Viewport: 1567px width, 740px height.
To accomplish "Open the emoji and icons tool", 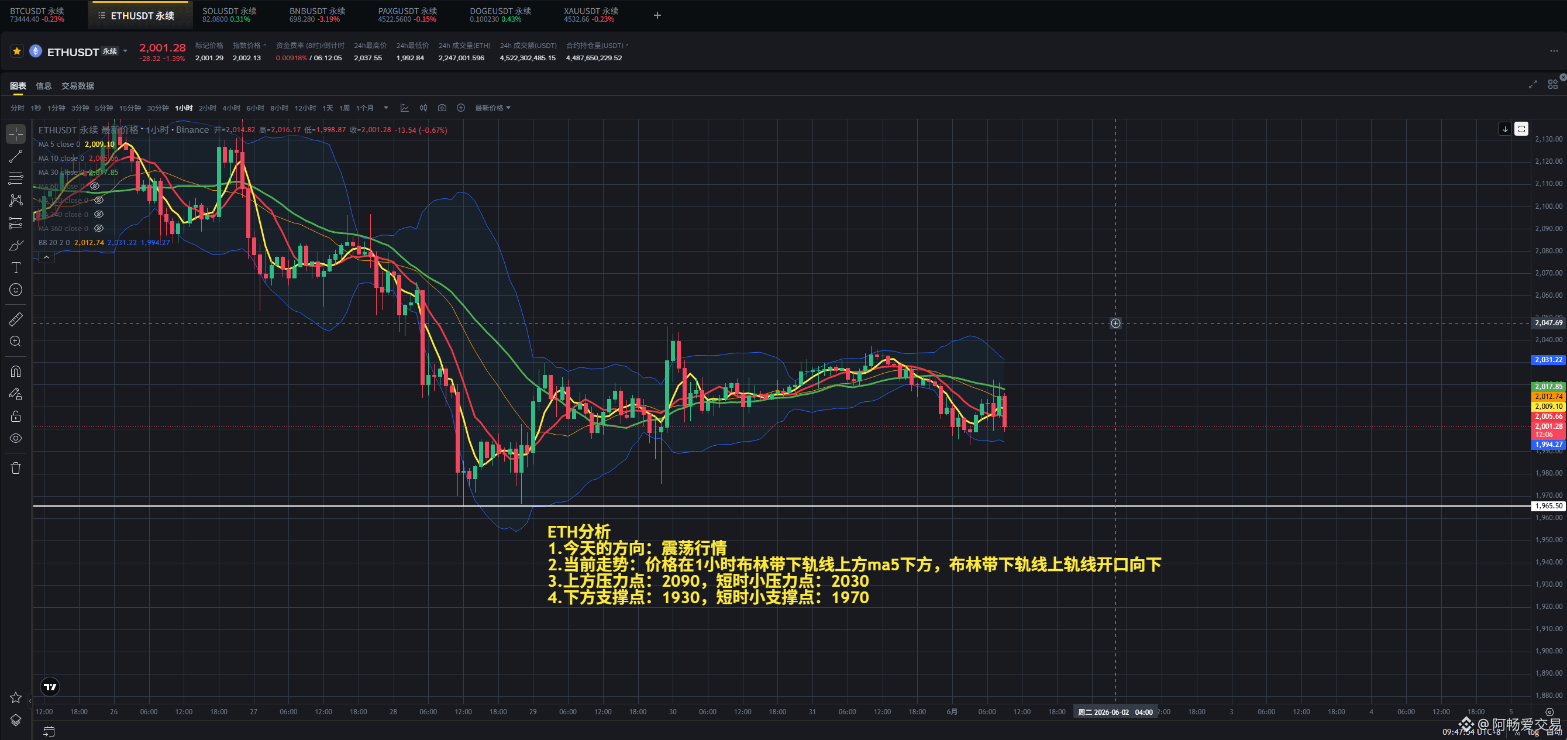I will 16,290.
